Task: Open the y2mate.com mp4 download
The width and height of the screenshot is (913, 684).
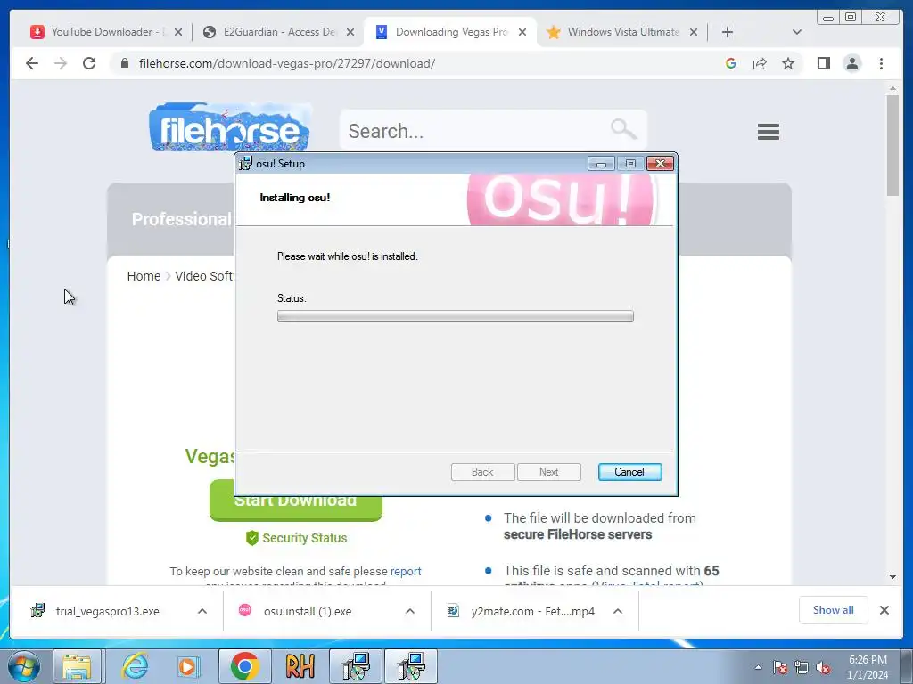Action: (533, 611)
